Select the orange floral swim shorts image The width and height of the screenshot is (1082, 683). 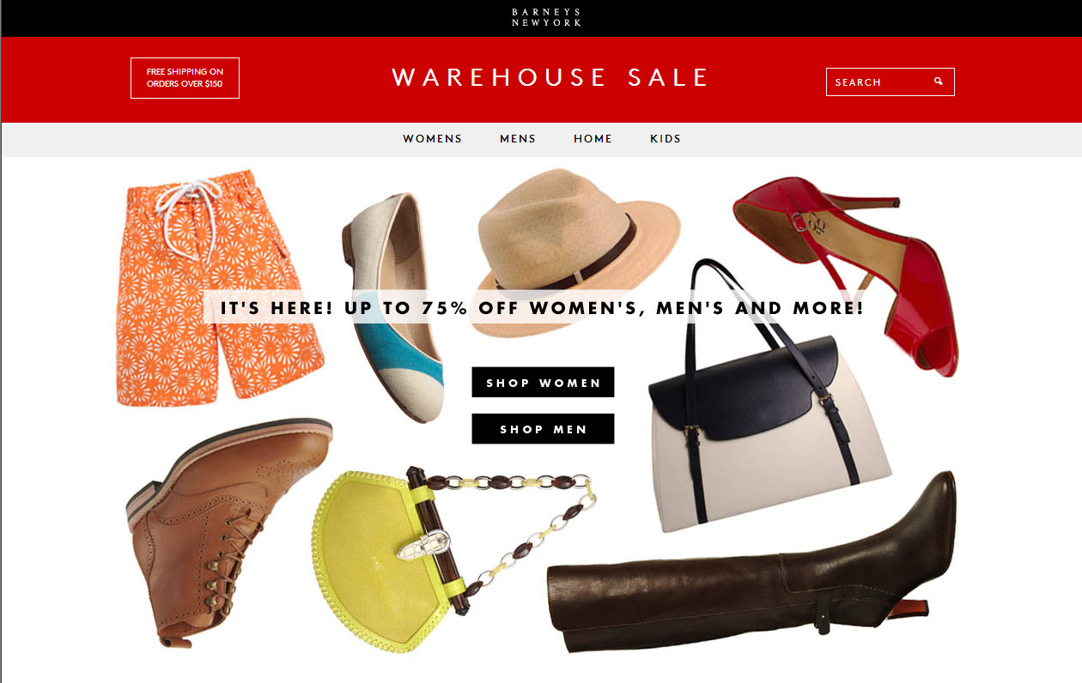pyautogui.click(x=219, y=287)
